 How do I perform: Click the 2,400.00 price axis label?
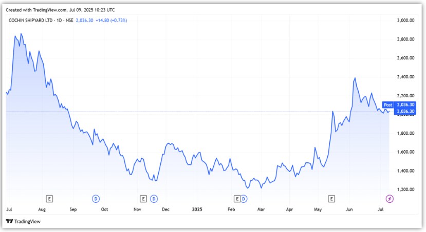point(405,77)
